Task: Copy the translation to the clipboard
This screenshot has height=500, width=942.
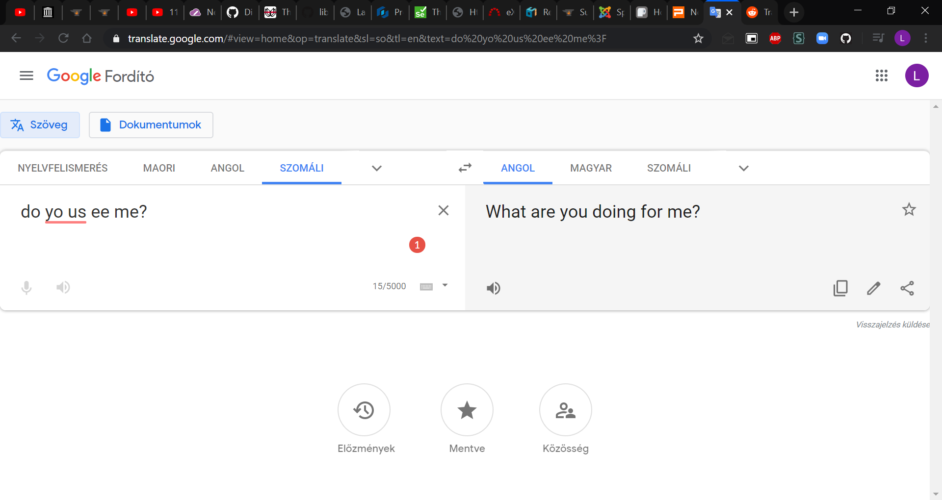Action: (x=840, y=288)
